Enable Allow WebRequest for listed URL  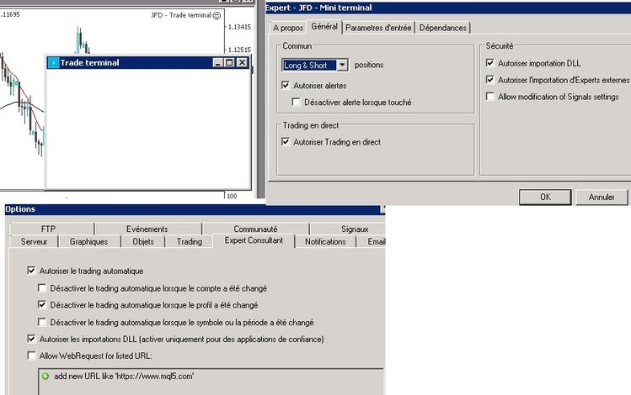tap(31, 355)
